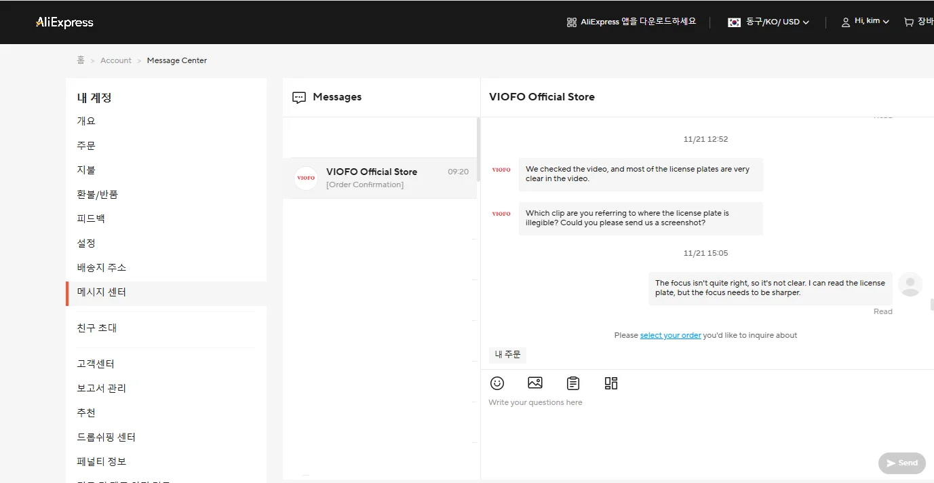This screenshot has width=934, height=483.
Task: Open 고객센터 in sidebar
Action: pos(96,364)
